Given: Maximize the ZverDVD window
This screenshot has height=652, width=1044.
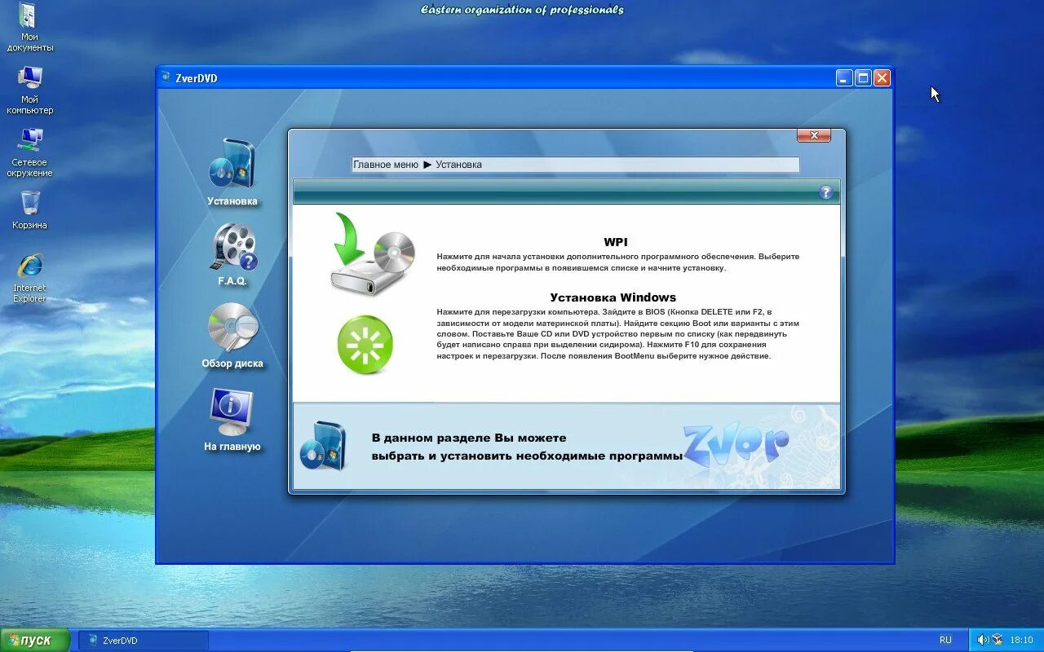Looking at the screenshot, I should click(x=863, y=78).
